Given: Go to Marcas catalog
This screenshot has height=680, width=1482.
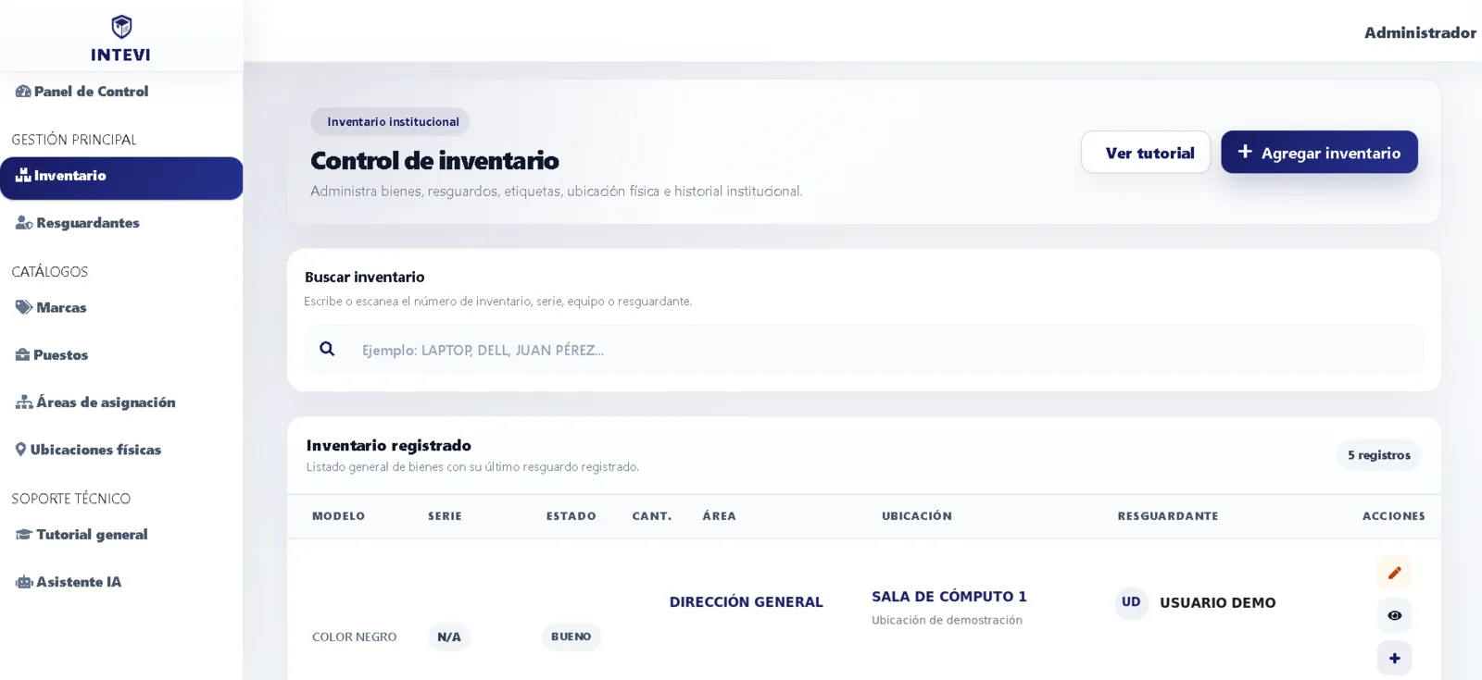Looking at the screenshot, I should [51, 307].
